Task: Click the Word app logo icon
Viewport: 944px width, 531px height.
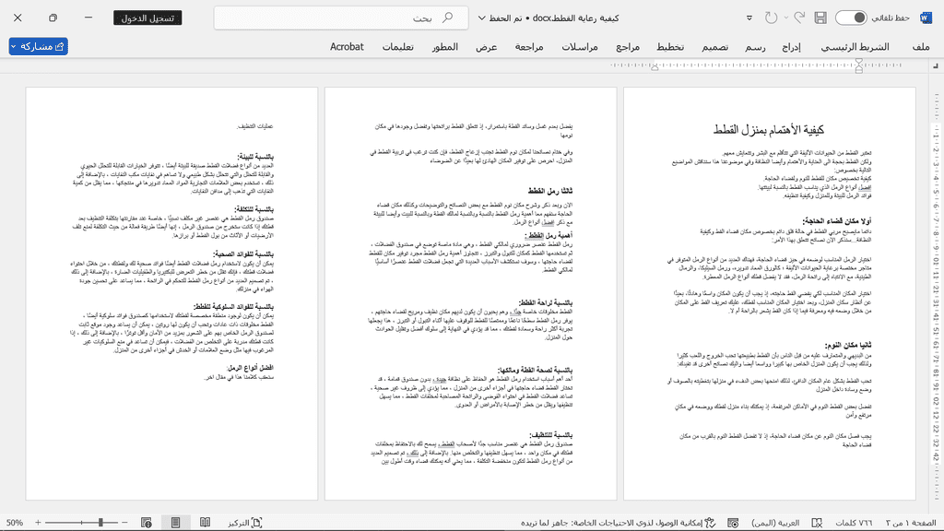Action: pos(926,18)
